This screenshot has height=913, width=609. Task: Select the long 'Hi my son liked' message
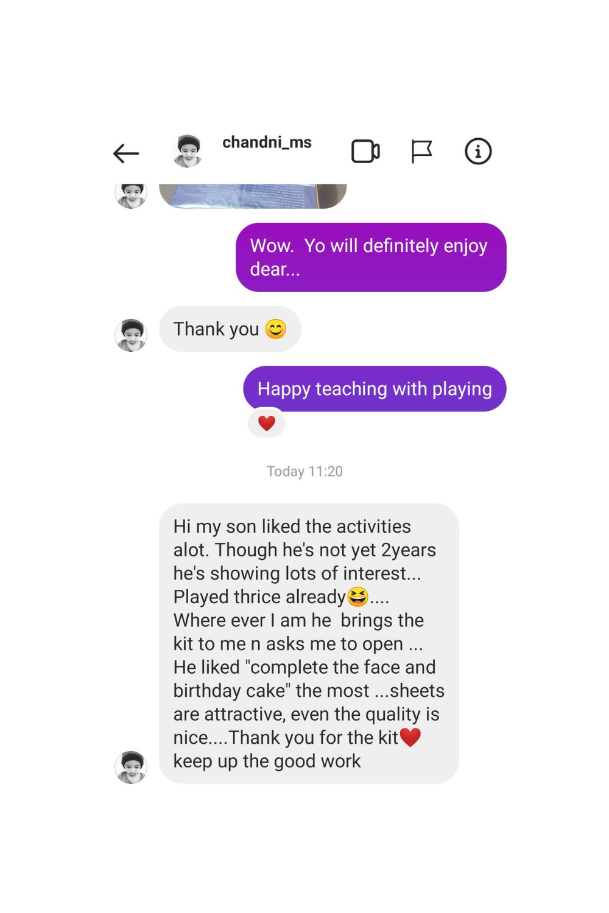click(x=308, y=643)
